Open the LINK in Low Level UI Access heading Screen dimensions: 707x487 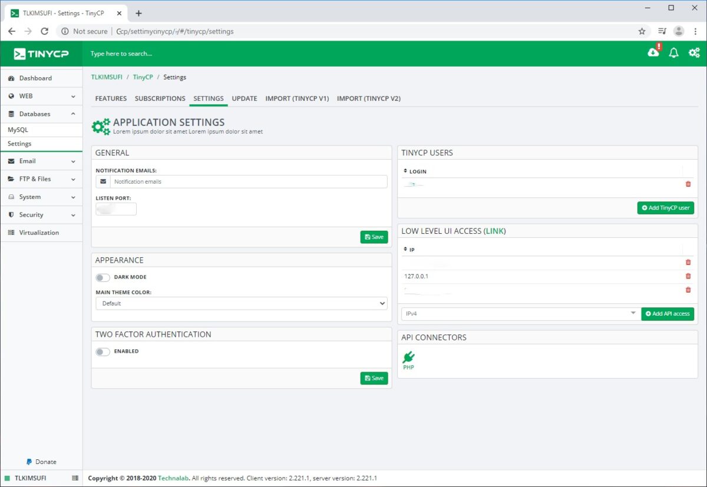pos(495,231)
